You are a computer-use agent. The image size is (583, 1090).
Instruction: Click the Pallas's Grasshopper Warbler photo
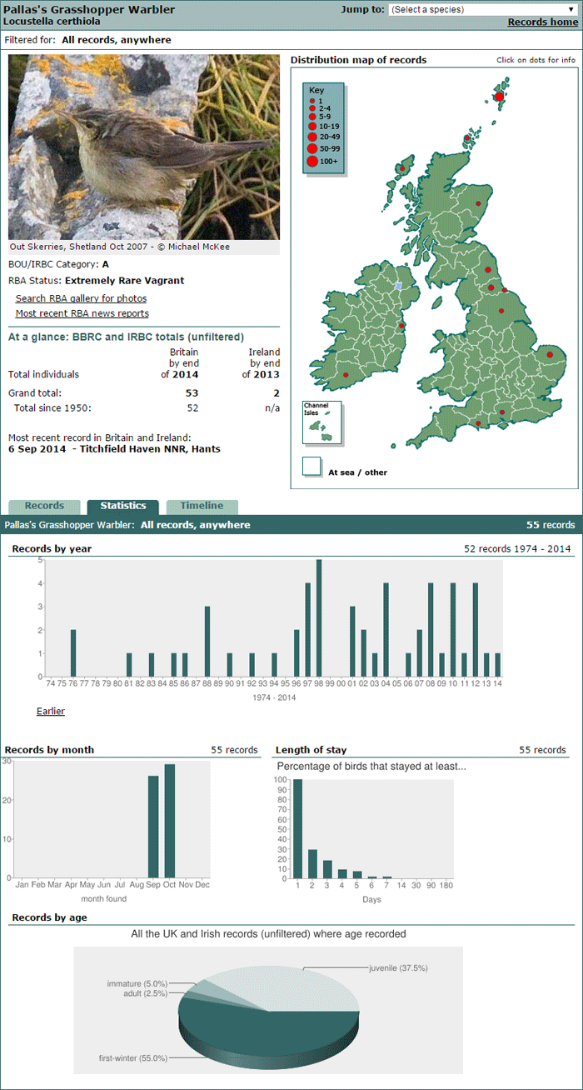[x=144, y=147]
